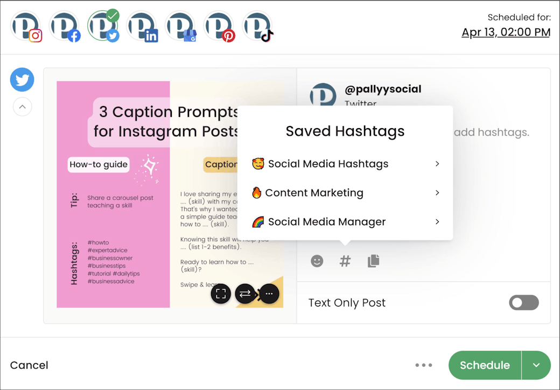Viewport: 560px width, 390px height.
Task: Deselect the checked Twitter account avatar
Action: click(103, 26)
